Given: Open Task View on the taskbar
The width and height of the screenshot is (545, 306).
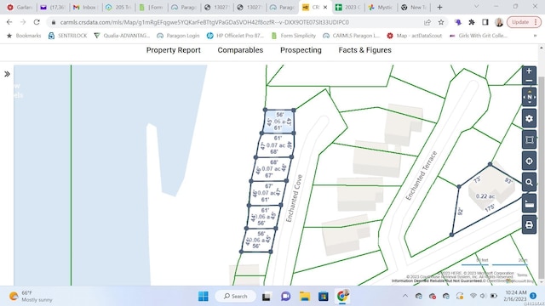Looking at the screenshot, I should pos(267,297).
